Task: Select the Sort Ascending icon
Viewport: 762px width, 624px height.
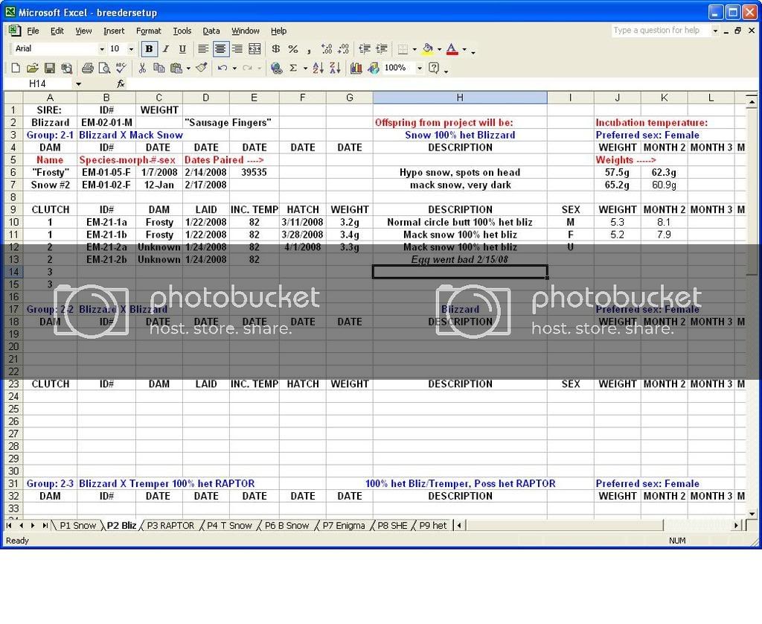Action: point(318,68)
